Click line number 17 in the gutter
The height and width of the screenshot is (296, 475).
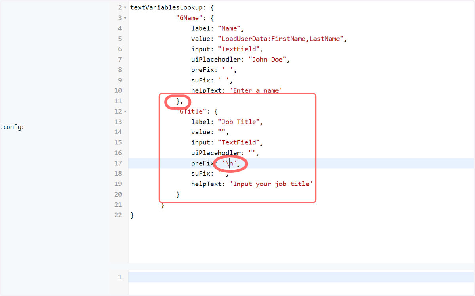(x=118, y=163)
